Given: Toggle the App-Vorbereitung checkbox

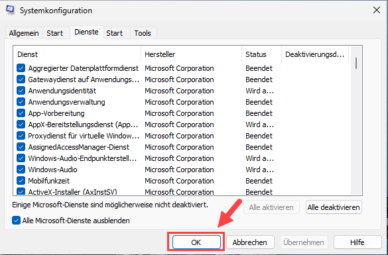Looking at the screenshot, I should pos(21,113).
